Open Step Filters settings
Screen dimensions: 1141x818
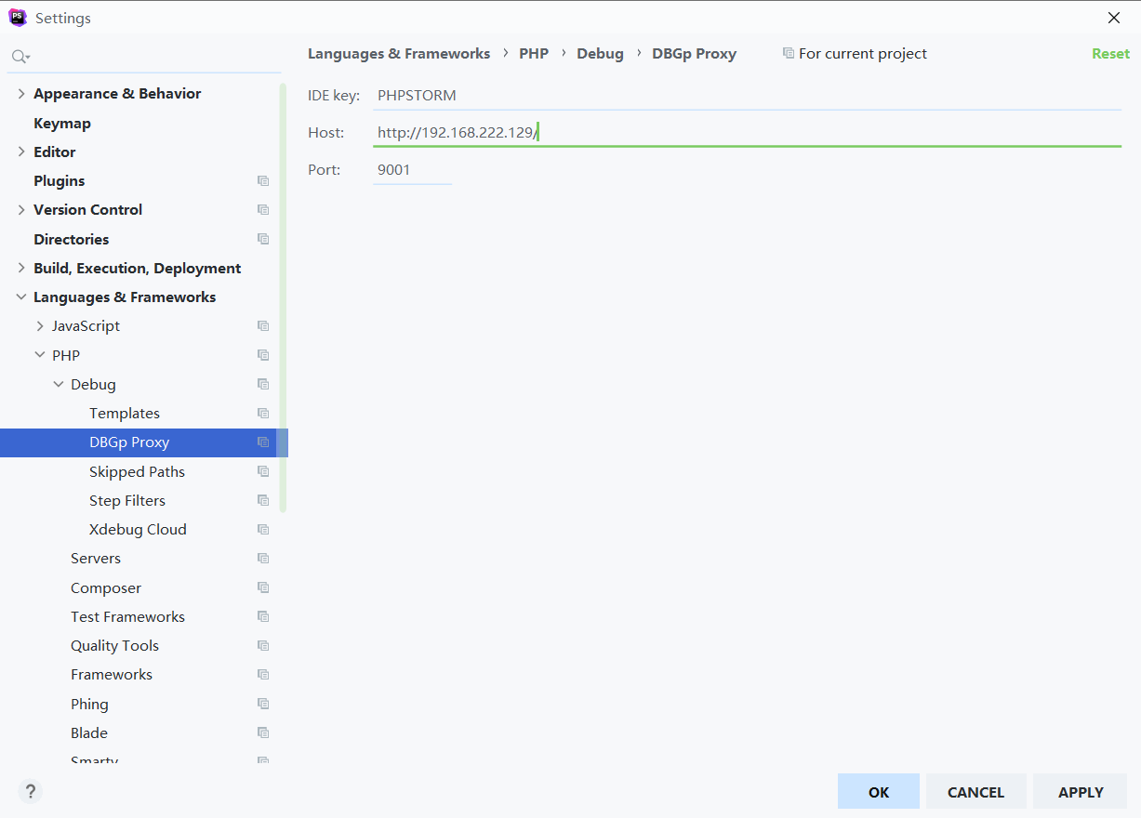127,500
